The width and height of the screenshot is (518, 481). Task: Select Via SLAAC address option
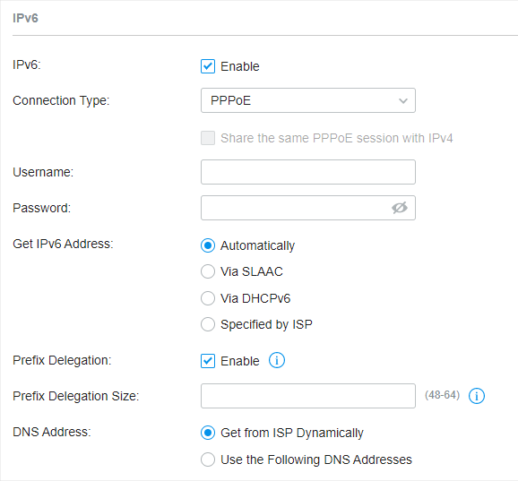(x=208, y=271)
